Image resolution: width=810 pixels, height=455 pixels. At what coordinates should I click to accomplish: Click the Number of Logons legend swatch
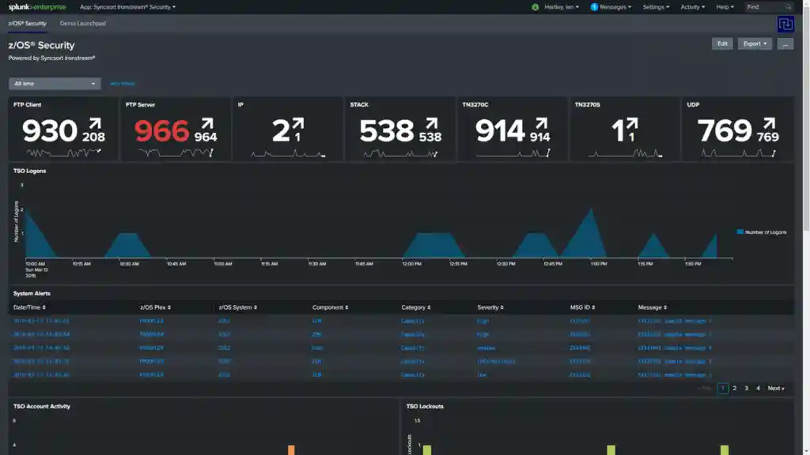pos(740,232)
